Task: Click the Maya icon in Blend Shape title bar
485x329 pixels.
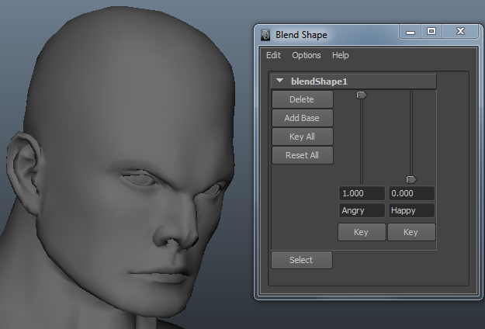Action: point(265,34)
